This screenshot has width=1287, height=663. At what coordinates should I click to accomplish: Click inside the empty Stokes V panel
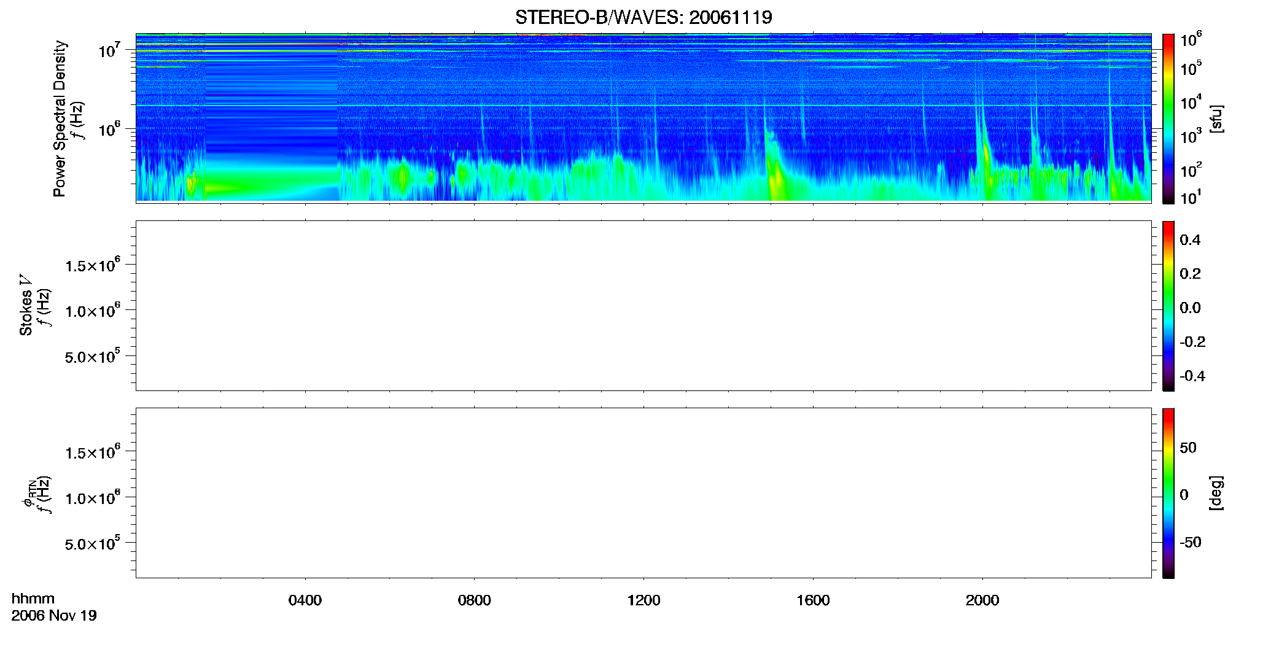pos(643,306)
